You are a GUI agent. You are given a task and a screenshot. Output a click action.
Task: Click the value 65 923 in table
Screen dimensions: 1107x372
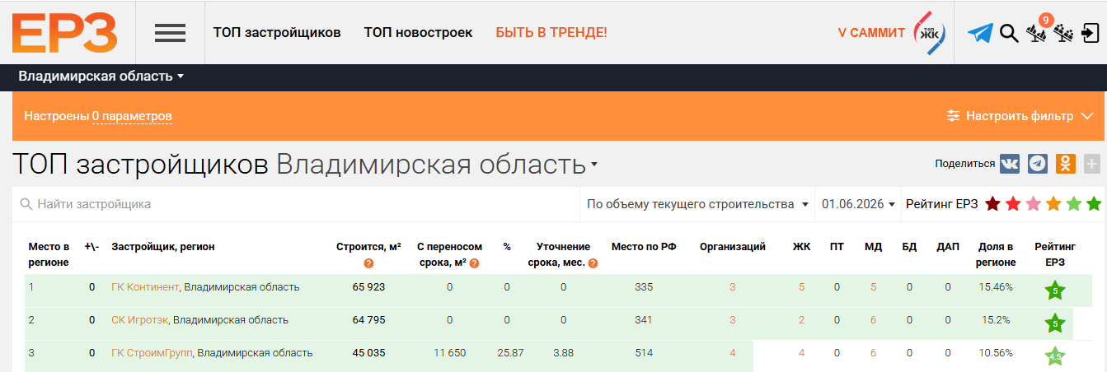pyautogui.click(x=368, y=287)
